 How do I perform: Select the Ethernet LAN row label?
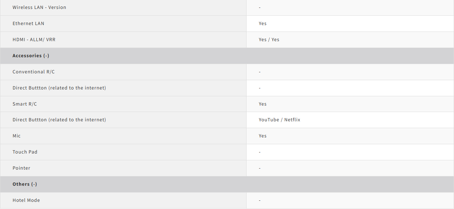28,24
